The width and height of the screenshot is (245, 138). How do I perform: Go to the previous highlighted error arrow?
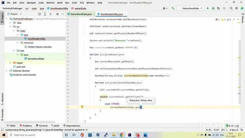point(234,20)
